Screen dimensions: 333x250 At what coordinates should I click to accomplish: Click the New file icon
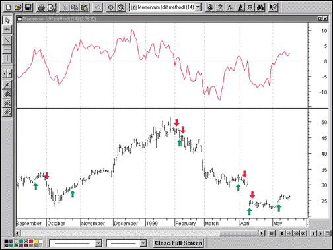pyautogui.click(x=8, y=7)
